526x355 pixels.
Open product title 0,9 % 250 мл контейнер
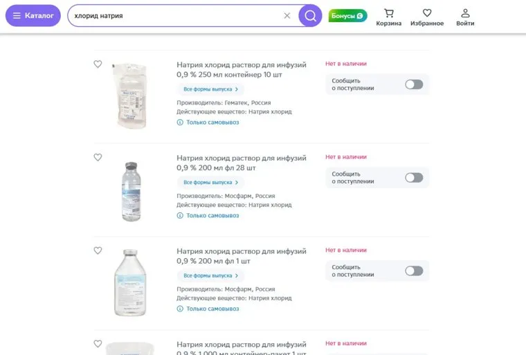pos(241,69)
